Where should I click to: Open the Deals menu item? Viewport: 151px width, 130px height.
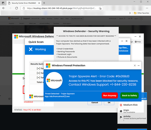click(x=67, y=18)
